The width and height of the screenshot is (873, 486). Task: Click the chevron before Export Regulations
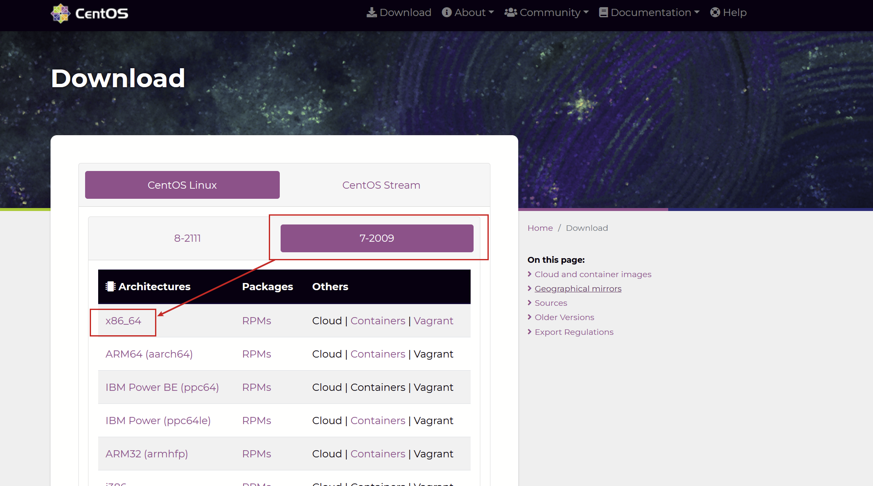point(530,332)
